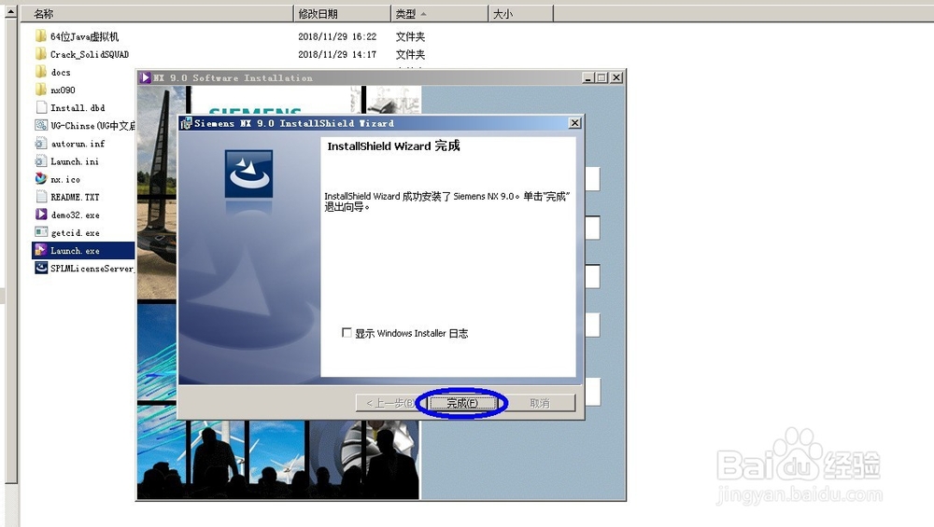Select the demo32.exe file icon
The width and height of the screenshot is (934, 527).
(x=41, y=215)
